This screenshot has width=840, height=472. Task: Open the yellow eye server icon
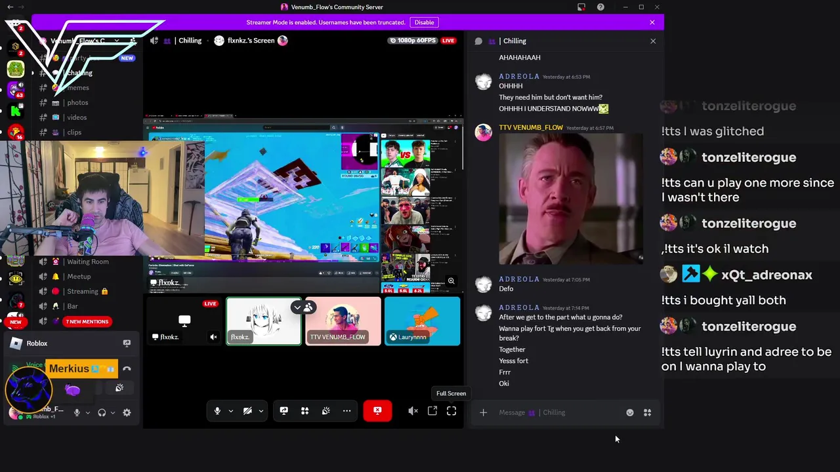pyautogui.click(x=16, y=279)
